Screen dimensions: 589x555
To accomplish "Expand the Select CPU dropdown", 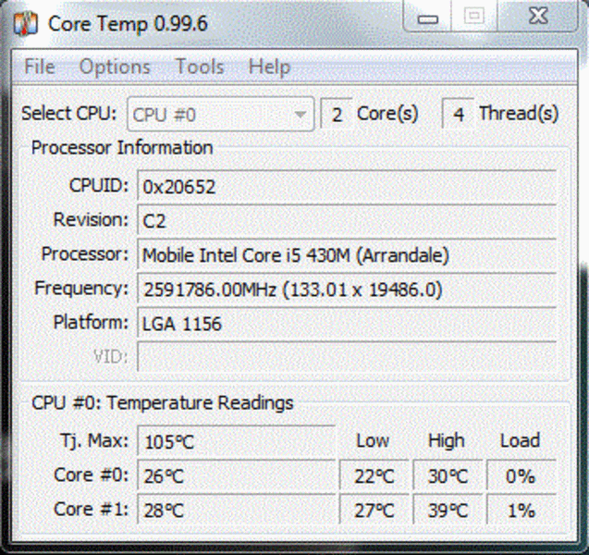I will point(220,114).
